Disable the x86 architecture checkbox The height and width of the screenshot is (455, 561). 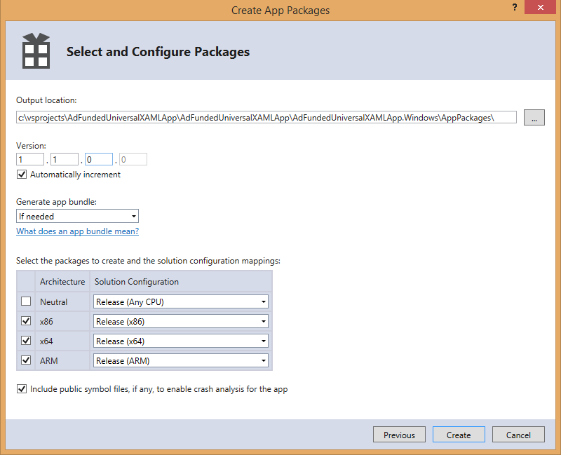pos(25,320)
